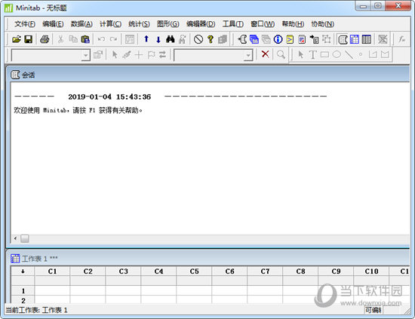Expand the second toolbar combo box arrow
This screenshot has height=319, width=415.
click(x=248, y=56)
